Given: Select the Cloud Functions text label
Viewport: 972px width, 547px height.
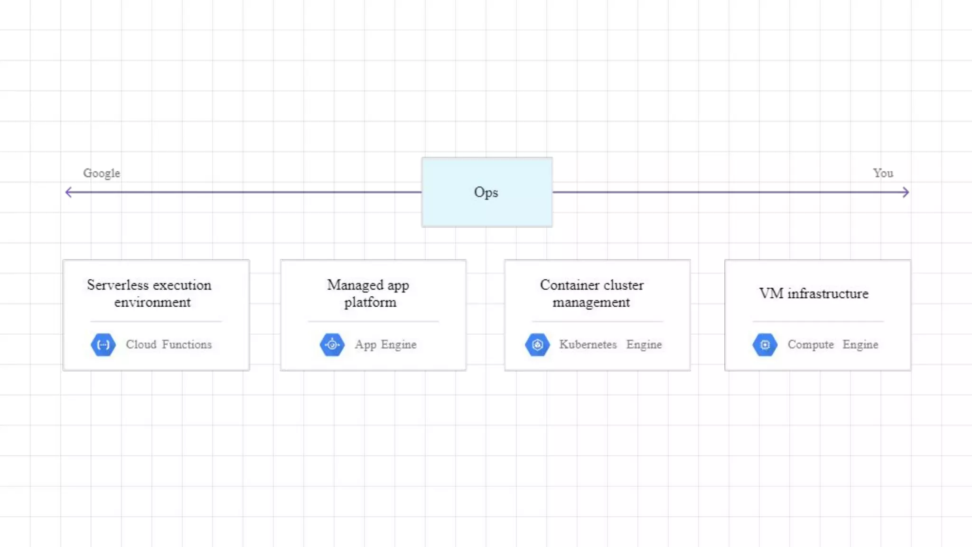Looking at the screenshot, I should tap(168, 345).
